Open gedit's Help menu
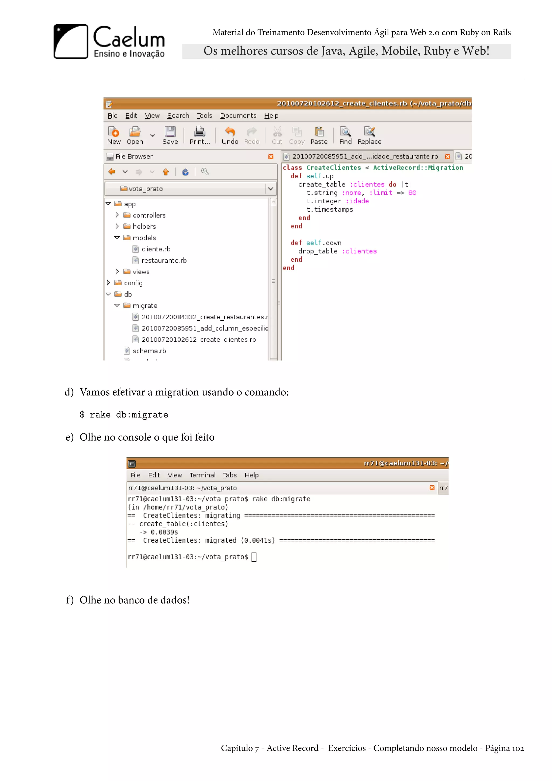This screenshot has width=552, height=781. [271, 116]
